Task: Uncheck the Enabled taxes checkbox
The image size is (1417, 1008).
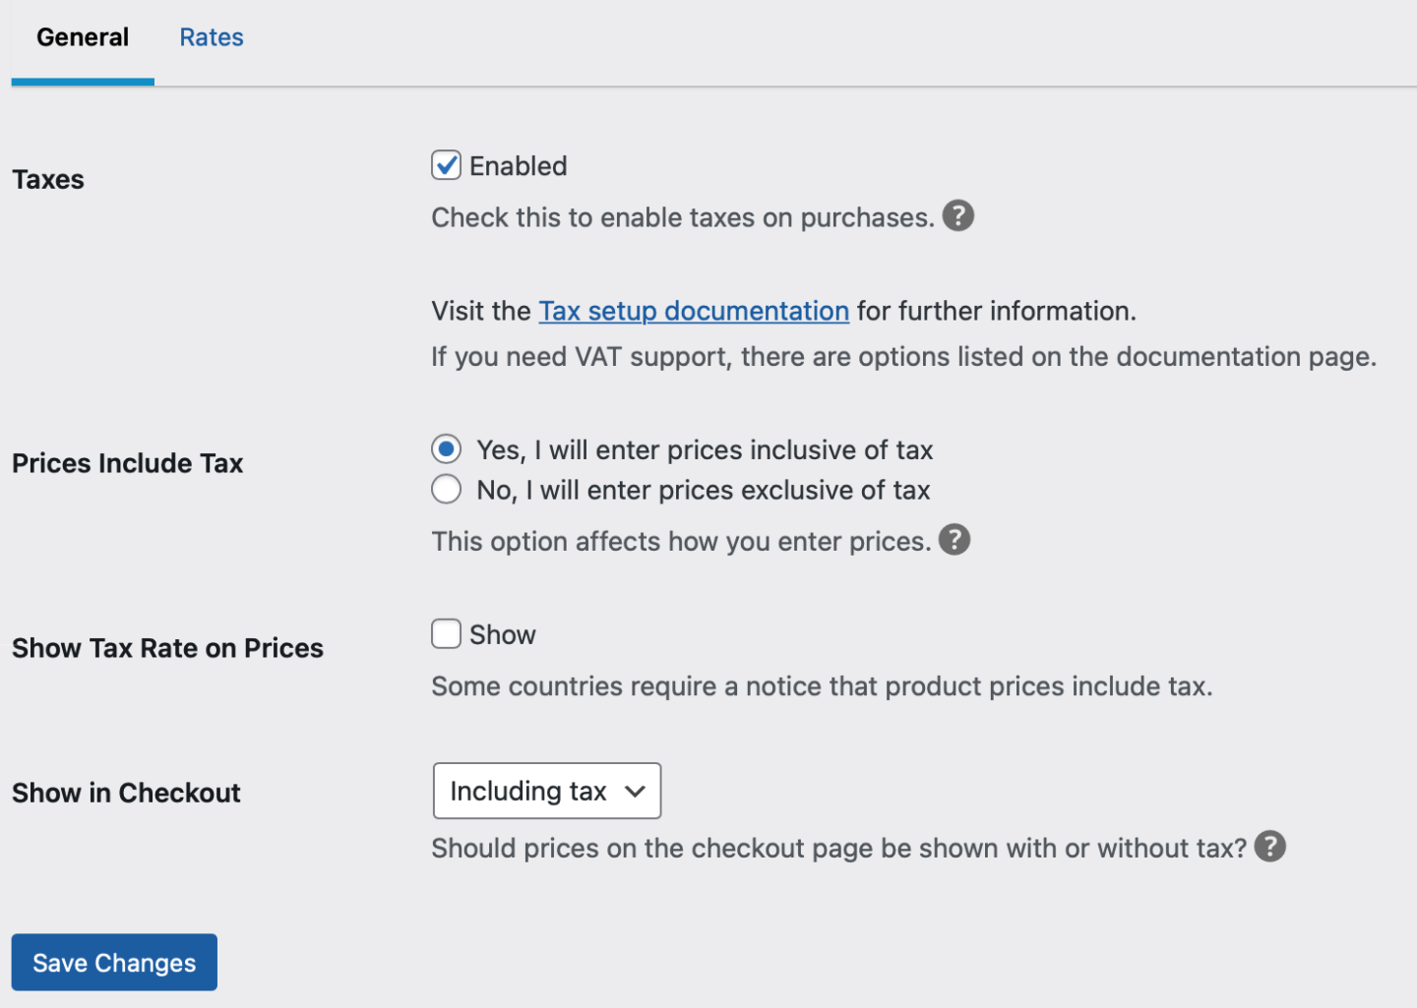Action: tap(446, 164)
